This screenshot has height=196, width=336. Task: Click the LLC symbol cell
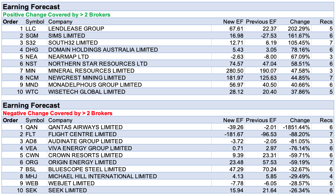(x=31, y=29)
